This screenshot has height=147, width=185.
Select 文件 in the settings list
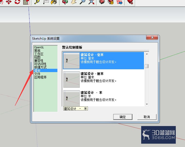point(37,74)
